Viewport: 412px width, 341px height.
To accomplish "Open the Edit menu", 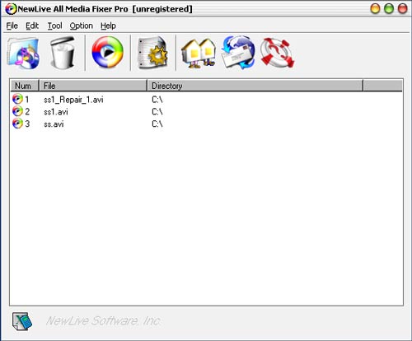I will pos(32,26).
